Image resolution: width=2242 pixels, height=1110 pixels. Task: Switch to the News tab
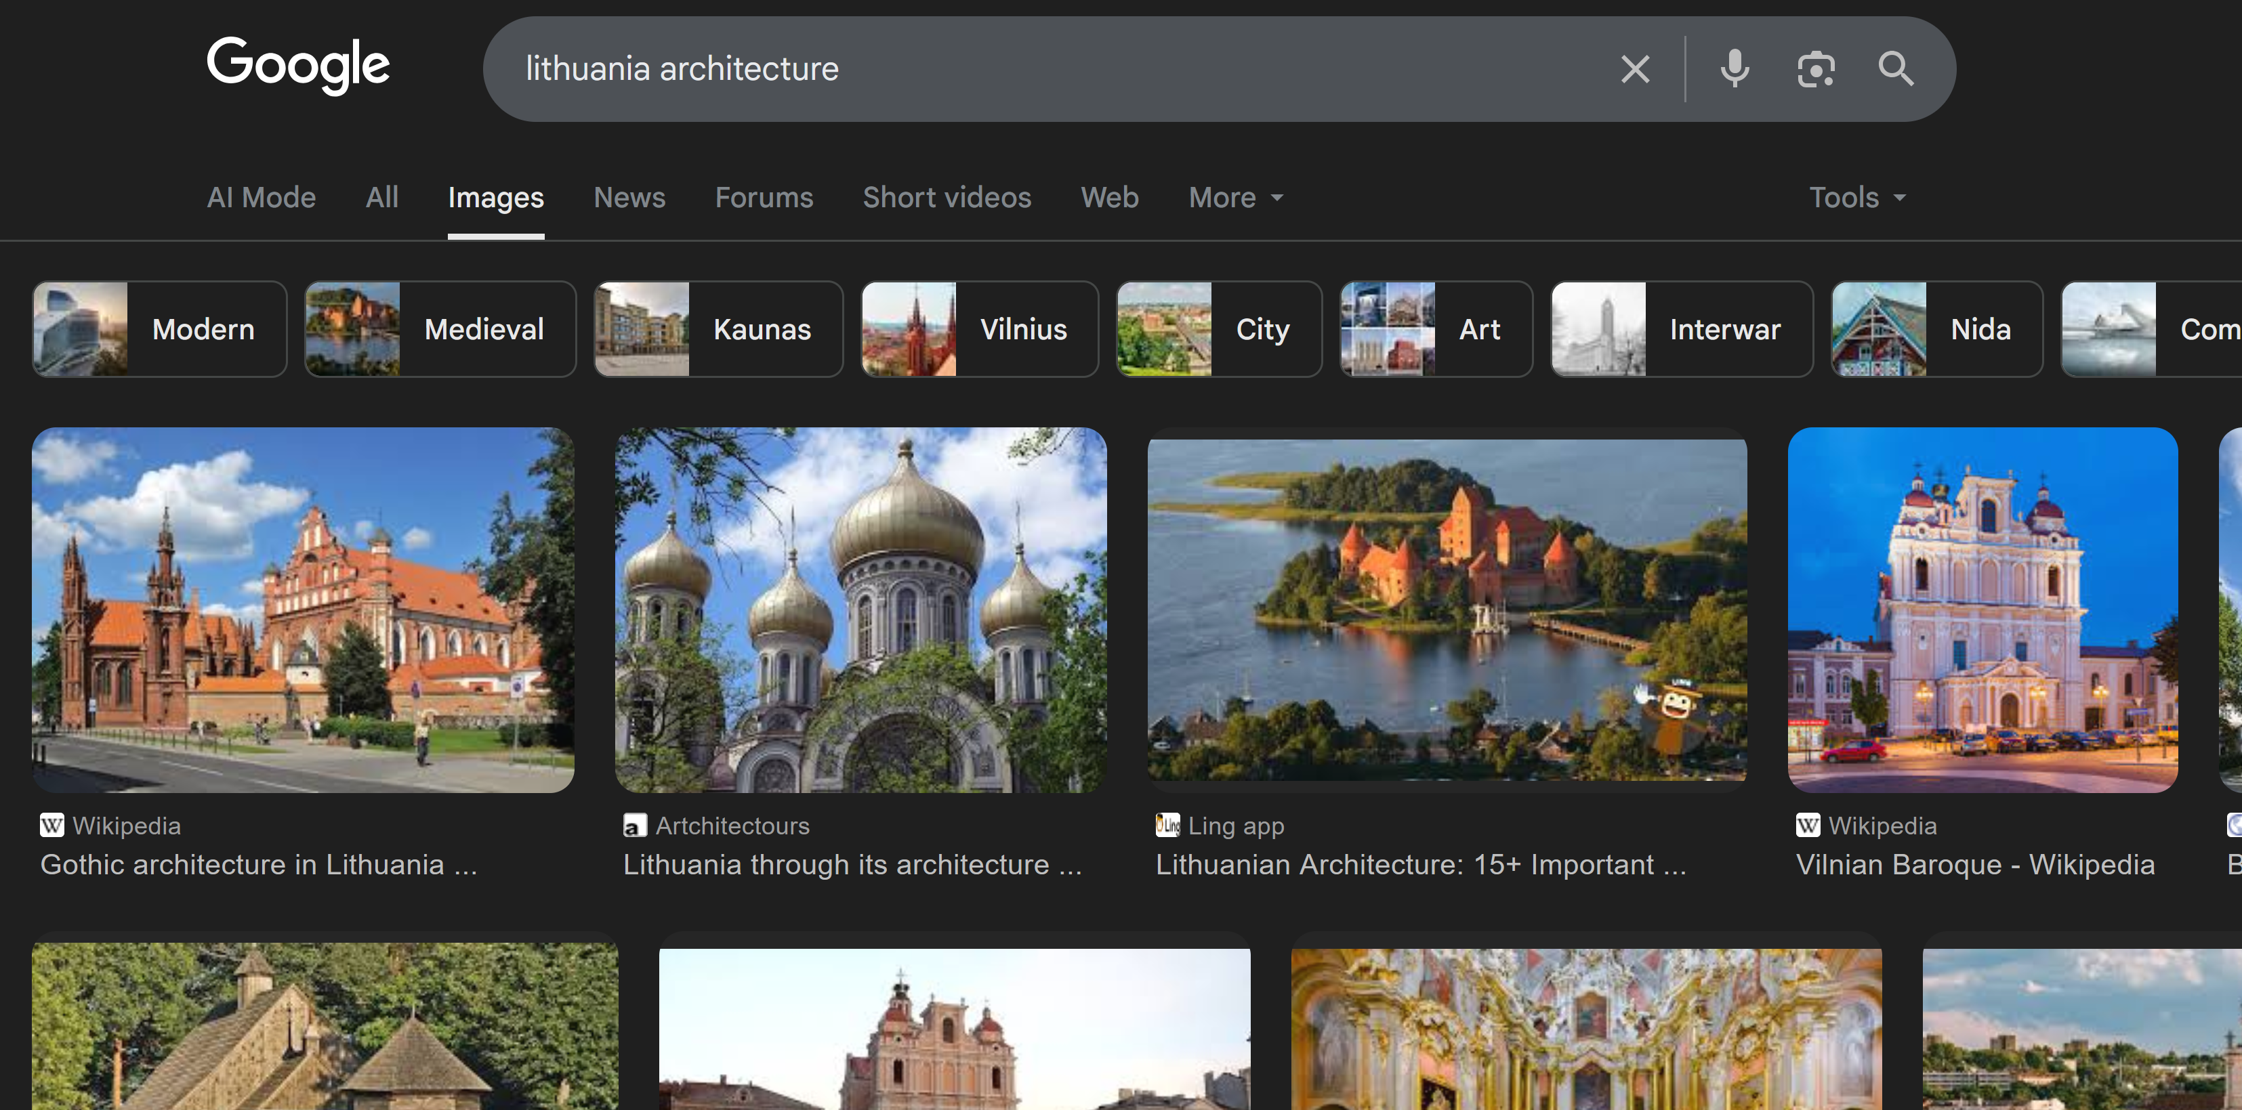(628, 198)
